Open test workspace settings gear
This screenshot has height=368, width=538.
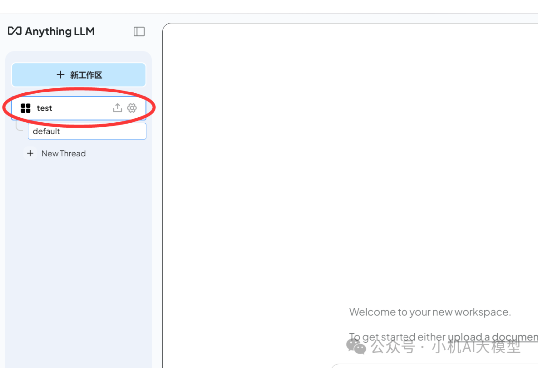pyautogui.click(x=132, y=108)
